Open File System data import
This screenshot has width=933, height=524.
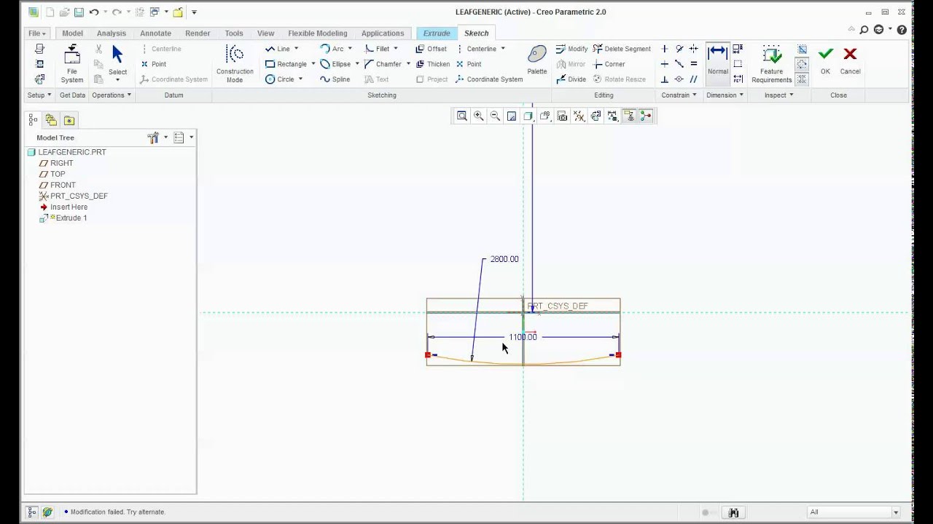[x=71, y=64]
